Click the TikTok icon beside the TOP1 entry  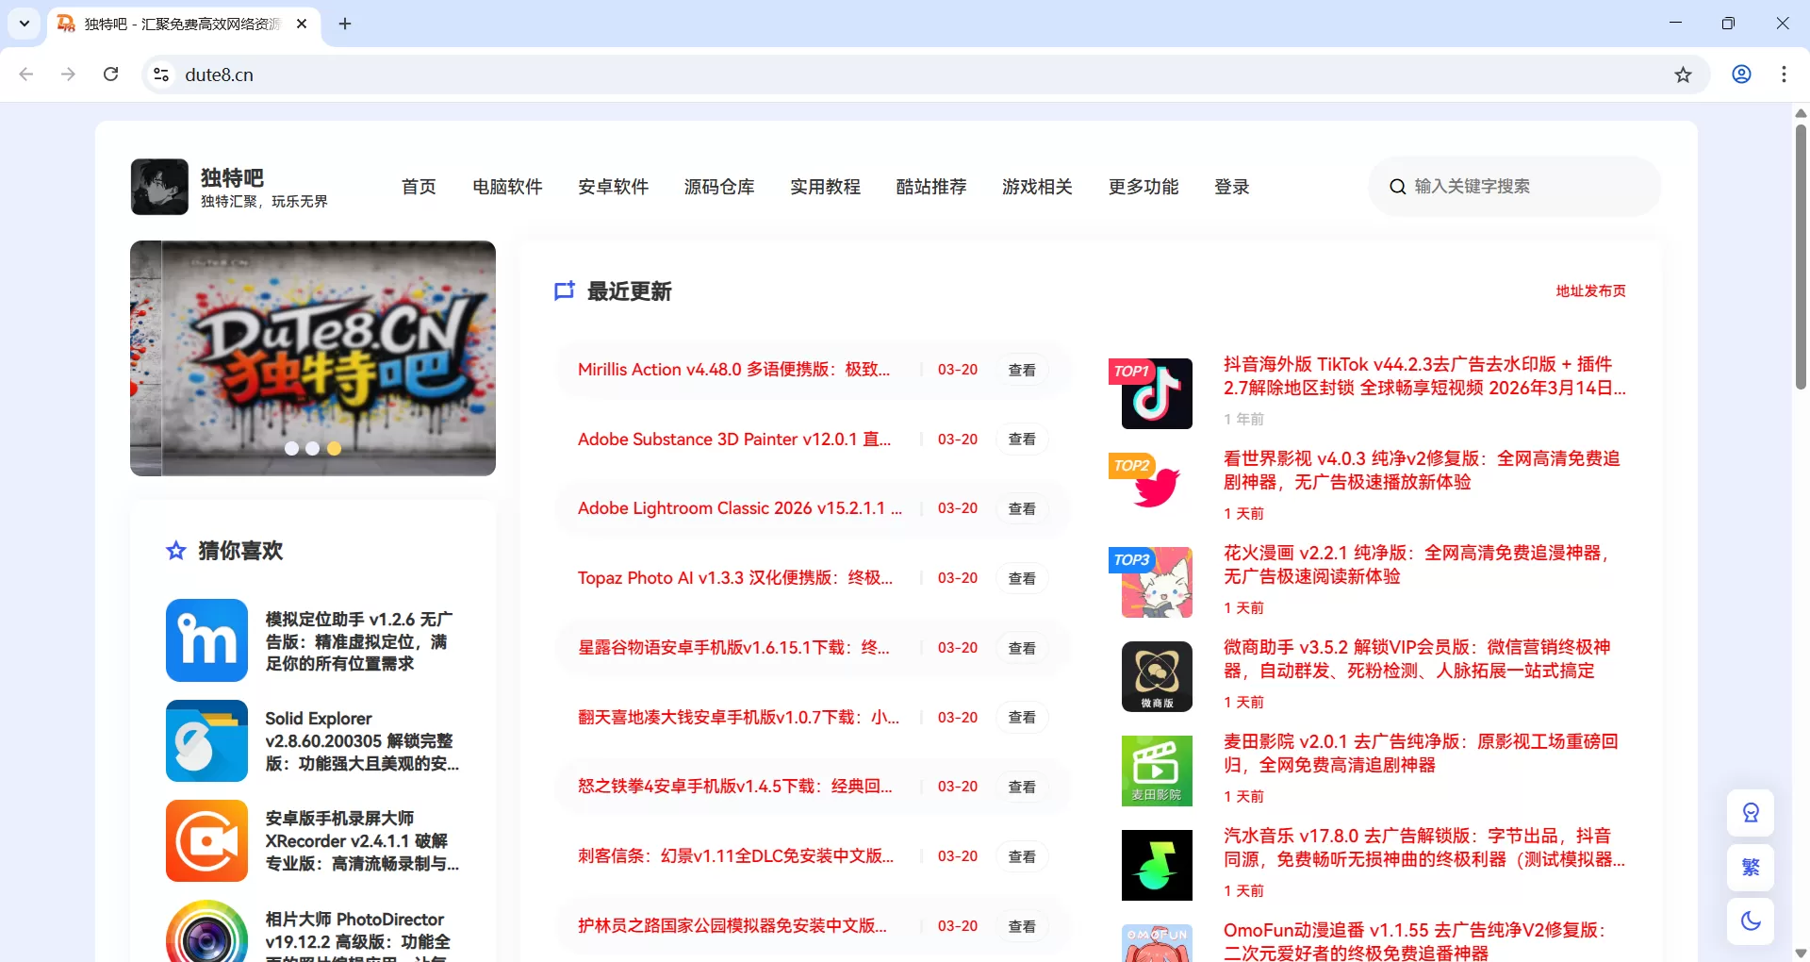1156,393
